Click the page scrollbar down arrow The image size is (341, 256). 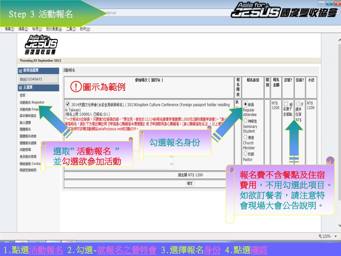coord(339,226)
